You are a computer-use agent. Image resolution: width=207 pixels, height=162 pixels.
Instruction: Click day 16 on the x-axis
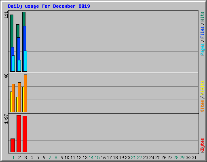coord(103,158)
